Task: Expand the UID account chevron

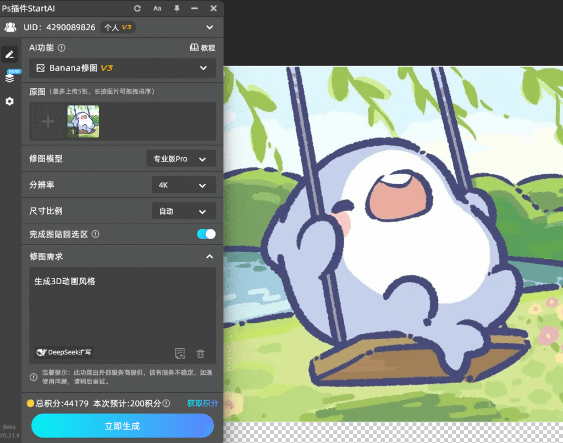Action: (209, 27)
